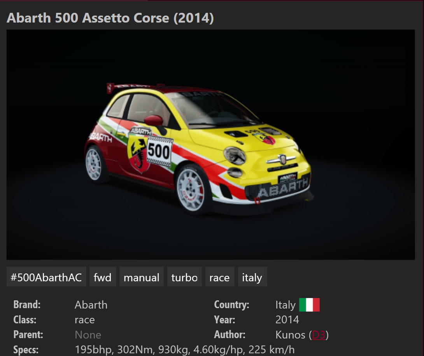Select the italy tag
The image size is (424, 356).
(252, 277)
